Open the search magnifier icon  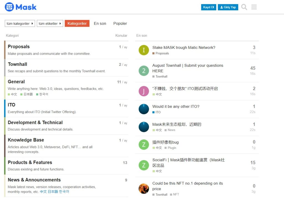coord(244,7)
